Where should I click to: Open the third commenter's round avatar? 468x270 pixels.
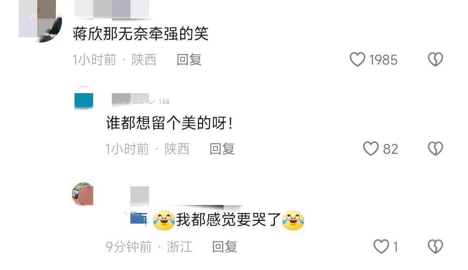click(x=83, y=194)
